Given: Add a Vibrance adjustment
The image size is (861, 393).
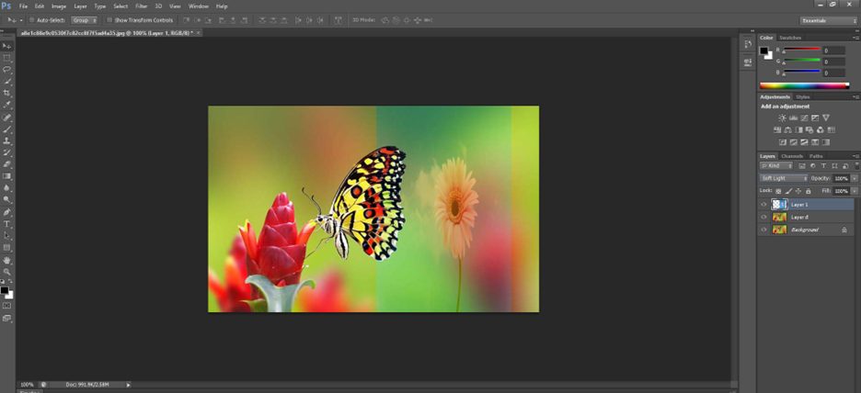Looking at the screenshot, I should [x=826, y=118].
